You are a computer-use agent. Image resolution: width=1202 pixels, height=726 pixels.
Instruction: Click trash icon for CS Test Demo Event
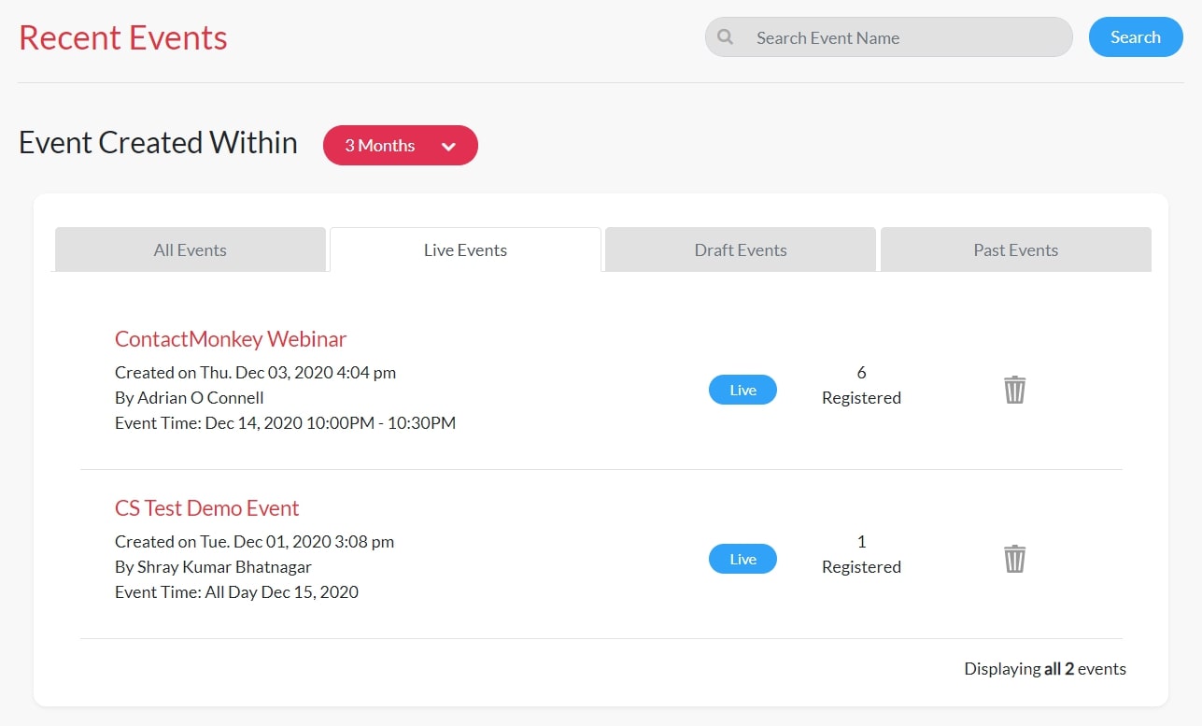click(1014, 559)
